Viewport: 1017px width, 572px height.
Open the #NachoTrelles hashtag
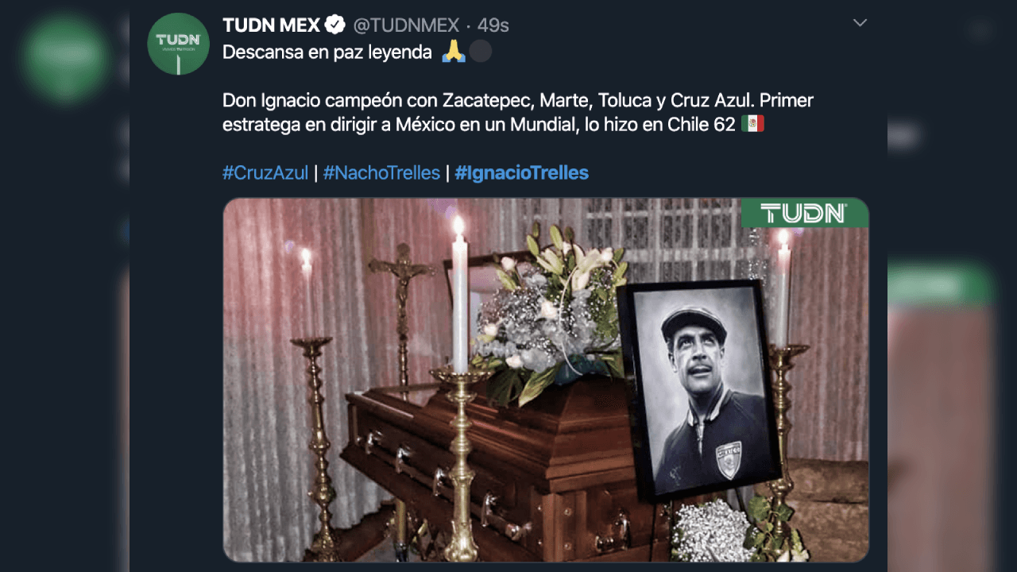click(x=381, y=172)
